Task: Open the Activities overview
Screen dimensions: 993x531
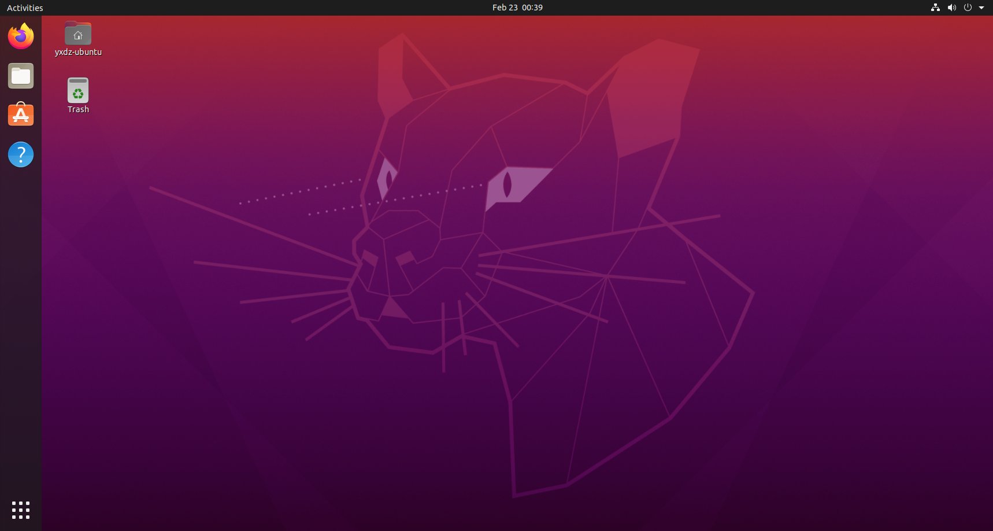Action: (25, 8)
